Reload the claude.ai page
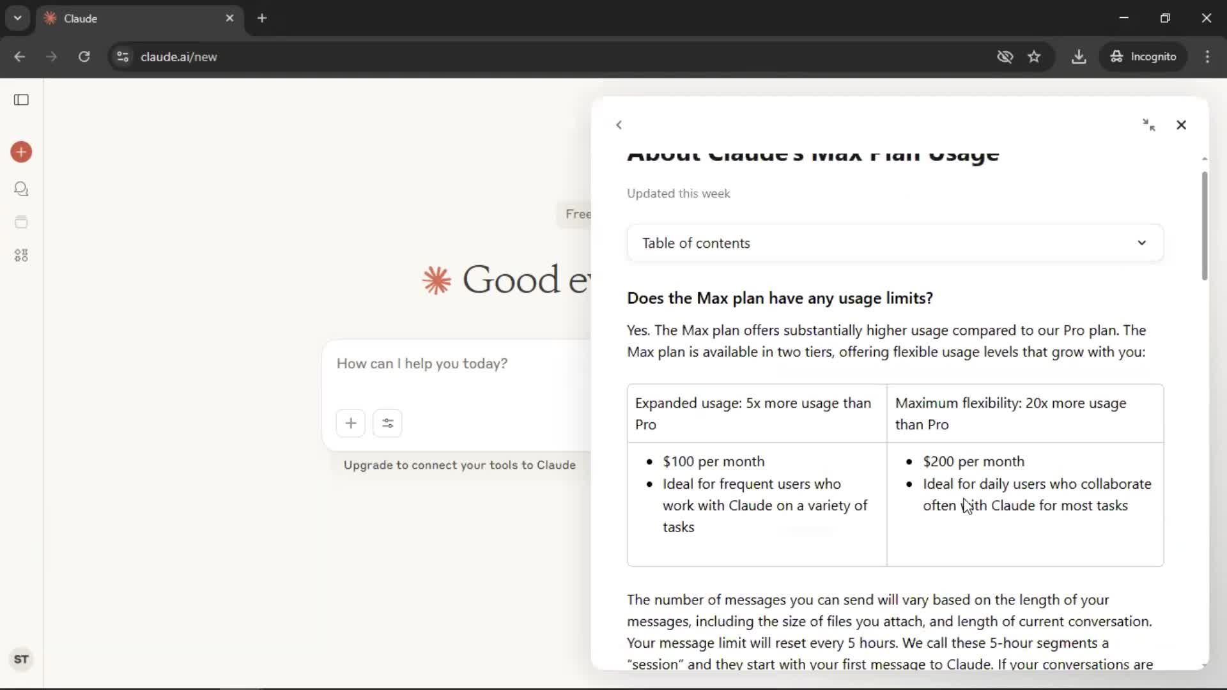1227x690 pixels. 84,57
